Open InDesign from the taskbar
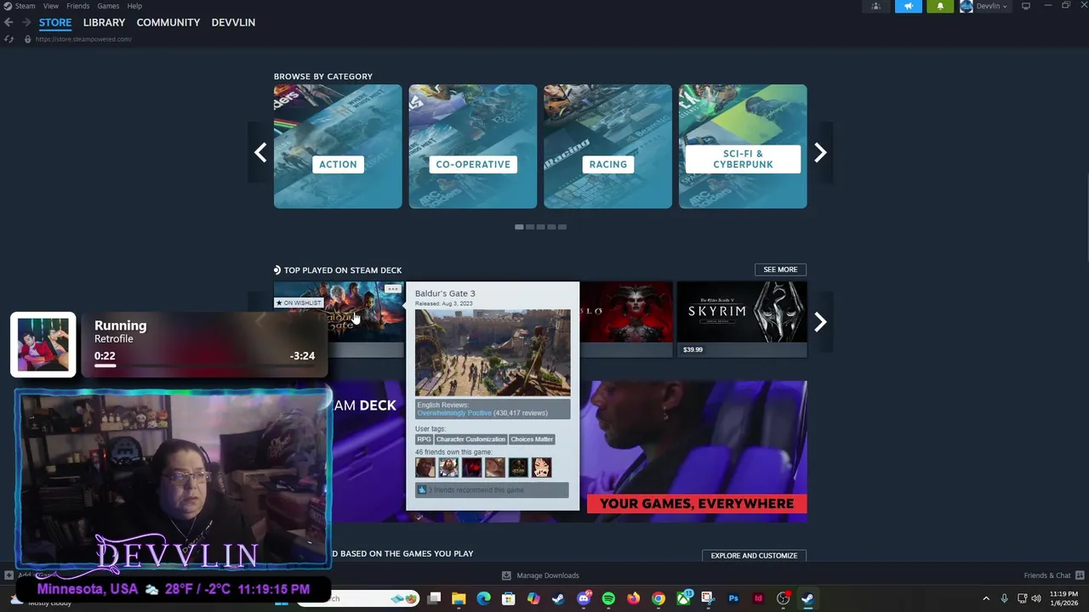1089x612 pixels. pyautogui.click(x=758, y=598)
